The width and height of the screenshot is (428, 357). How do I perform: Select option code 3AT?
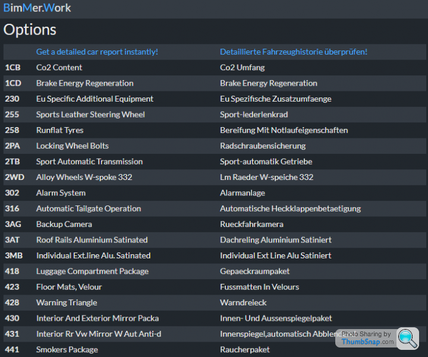point(12,240)
